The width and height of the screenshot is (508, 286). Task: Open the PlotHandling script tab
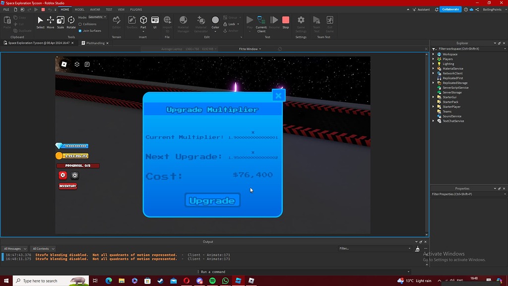click(x=95, y=43)
